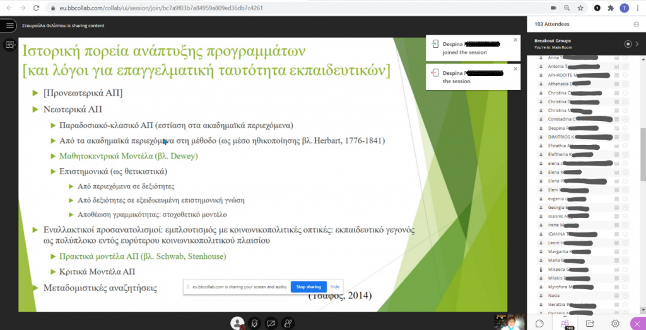Open the Collaborate session menu hamburger button

pyautogui.click(x=9, y=26)
